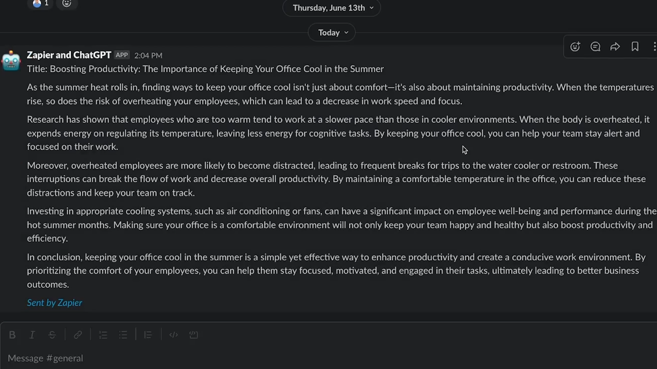Toggle strikethrough formatting in composer

(52, 335)
